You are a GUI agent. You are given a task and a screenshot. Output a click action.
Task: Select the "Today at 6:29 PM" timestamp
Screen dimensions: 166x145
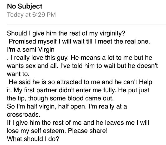[31, 15]
